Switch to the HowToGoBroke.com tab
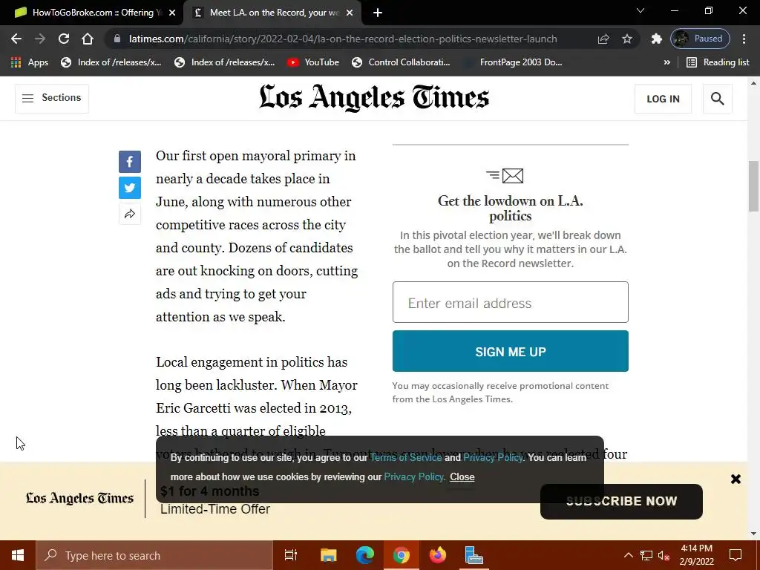Image resolution: width=760 pixels, height=570 pixels. click(91, 13)
